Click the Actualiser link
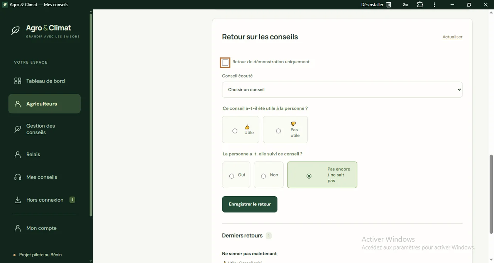Viewport: 494px width, 263px height. (452, 37)
